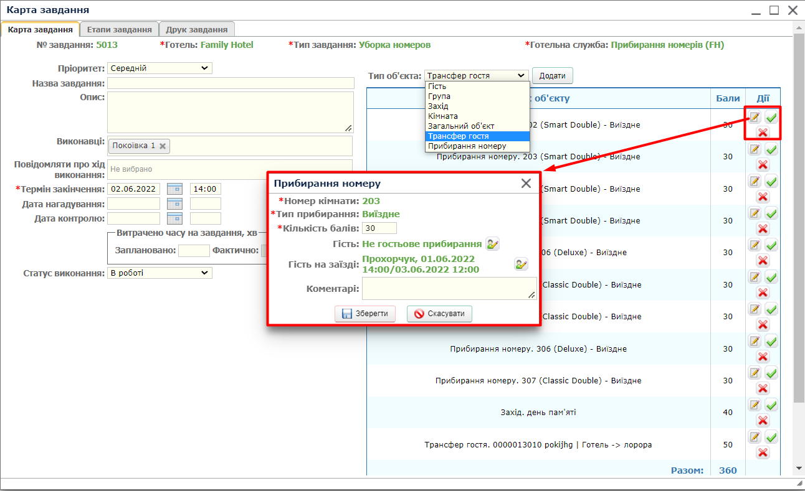This screenshot has width=805, height=491.
Task: Open the Пріоритет dropdown
Action: point(160,68)
